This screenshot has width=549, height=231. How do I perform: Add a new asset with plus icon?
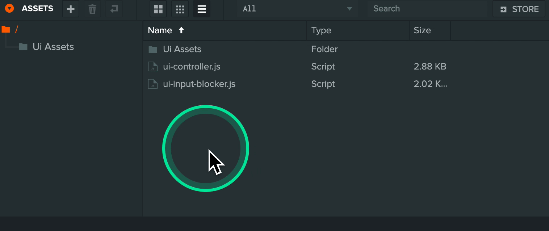coord(71,9)
